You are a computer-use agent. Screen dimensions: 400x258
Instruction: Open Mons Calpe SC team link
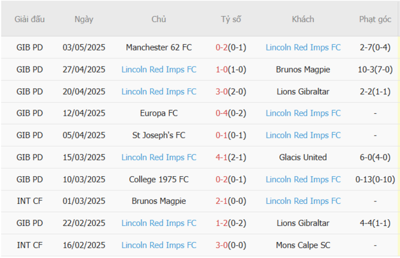pos(303,245)
